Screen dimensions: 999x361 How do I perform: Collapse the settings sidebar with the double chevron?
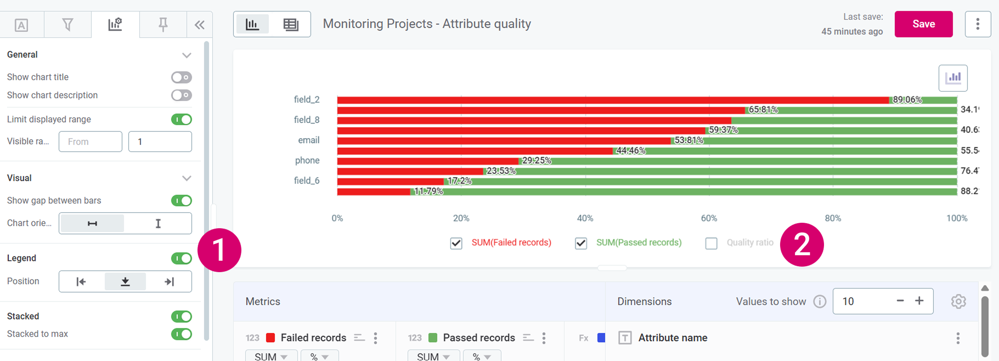tap(199, 24)
